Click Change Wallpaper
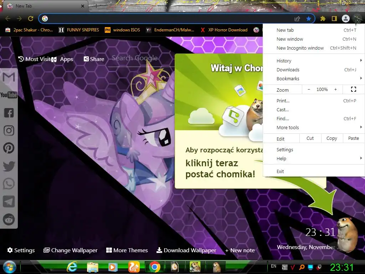 (71, 250)
